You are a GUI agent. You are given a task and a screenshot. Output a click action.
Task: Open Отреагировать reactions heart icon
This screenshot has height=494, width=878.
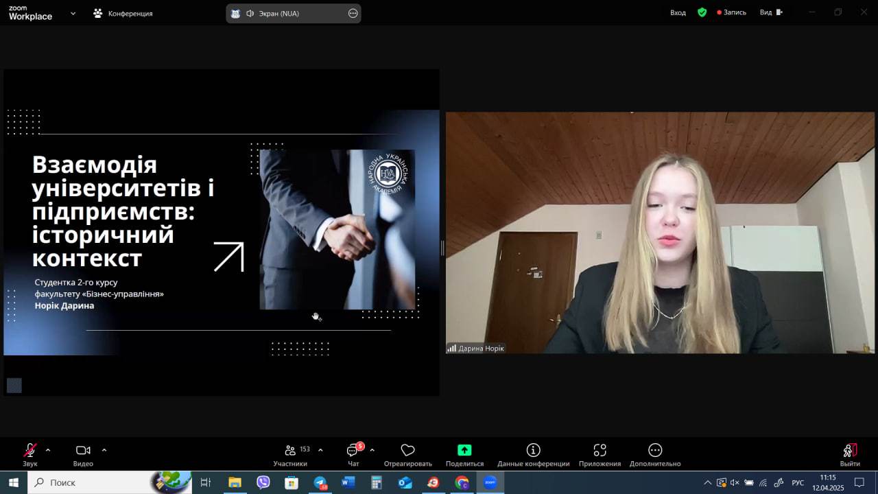(408, 450)
